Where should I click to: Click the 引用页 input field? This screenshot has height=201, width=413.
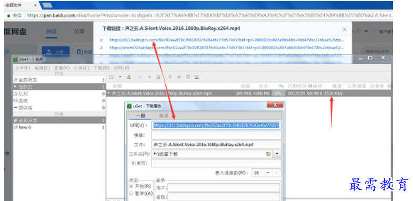(216, 163)
